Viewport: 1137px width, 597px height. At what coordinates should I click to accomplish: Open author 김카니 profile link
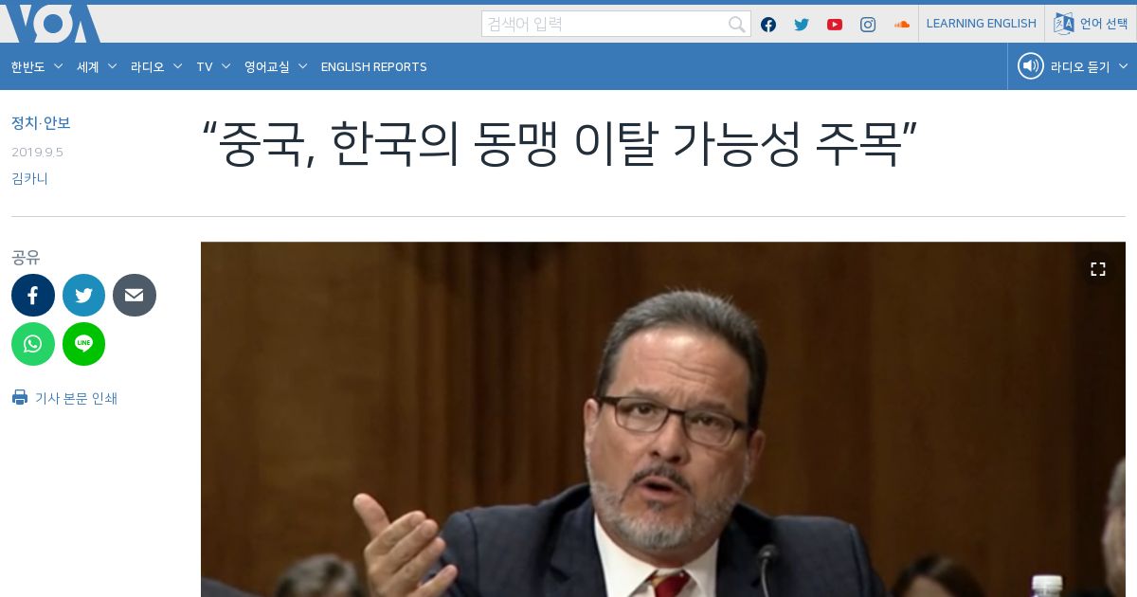click(29, 178)
